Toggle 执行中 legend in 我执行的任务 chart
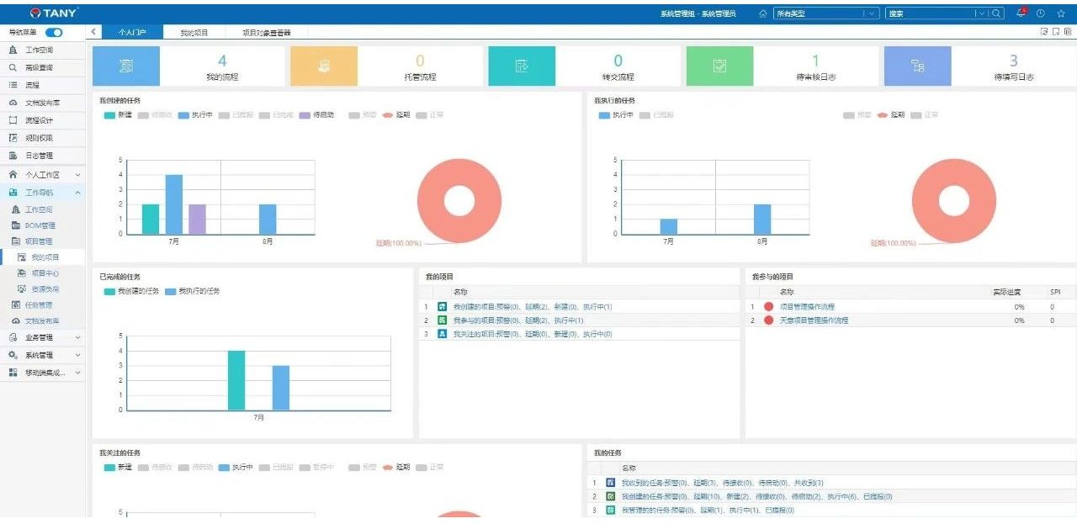This screenshot has height=524, width=1077. pos(616,114)
